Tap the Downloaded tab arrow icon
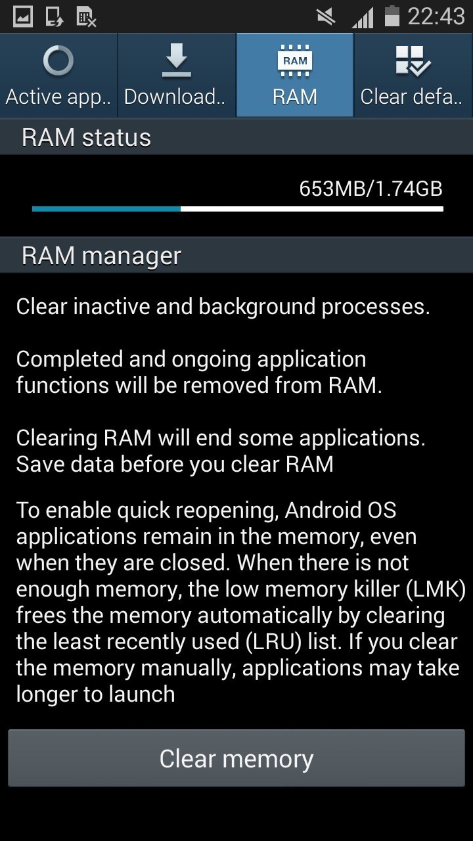 point(177,61)
